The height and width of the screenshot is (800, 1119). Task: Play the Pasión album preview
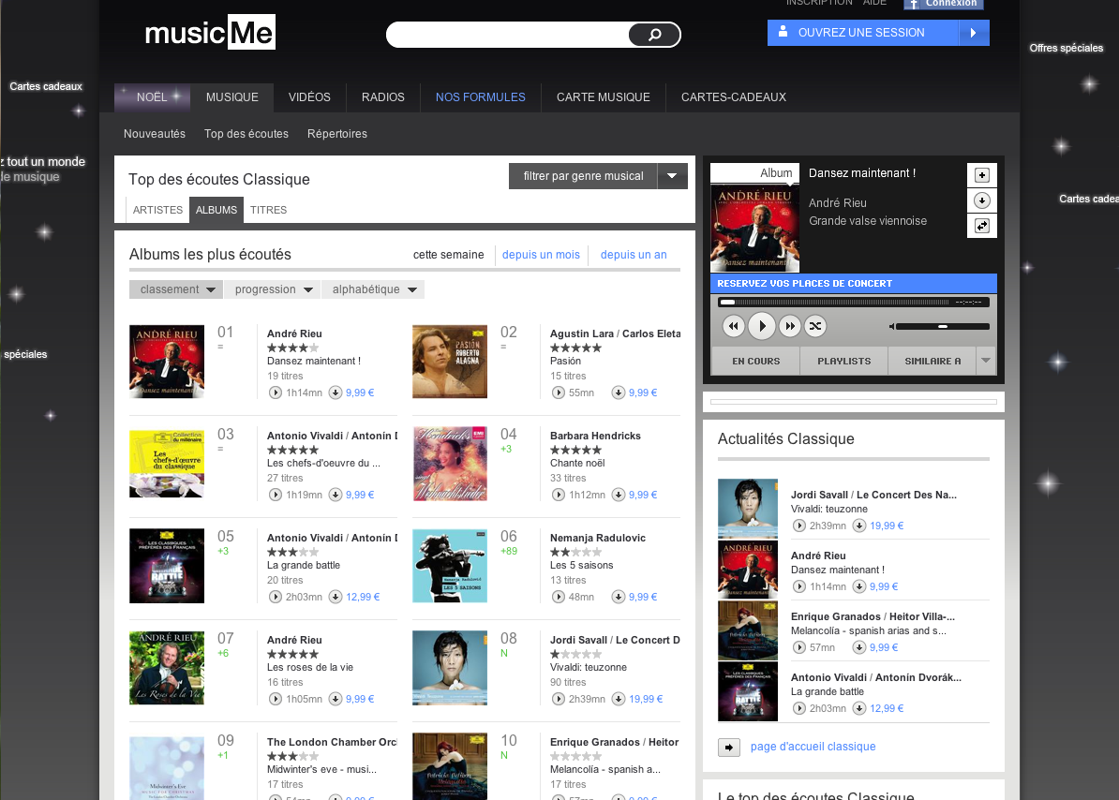tap(558, 393)
